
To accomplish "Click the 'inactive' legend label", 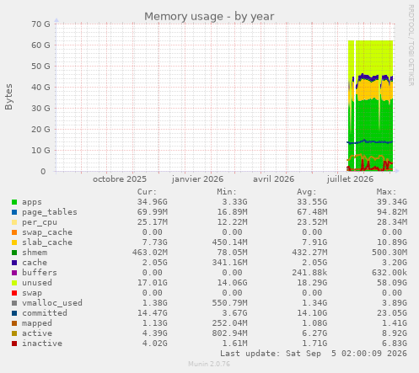I will pyautogui.click(x=42, y=344).
